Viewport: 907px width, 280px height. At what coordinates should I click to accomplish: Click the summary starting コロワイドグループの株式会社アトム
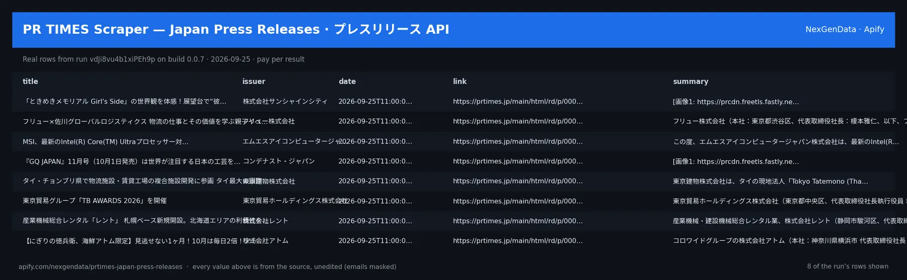790,241
